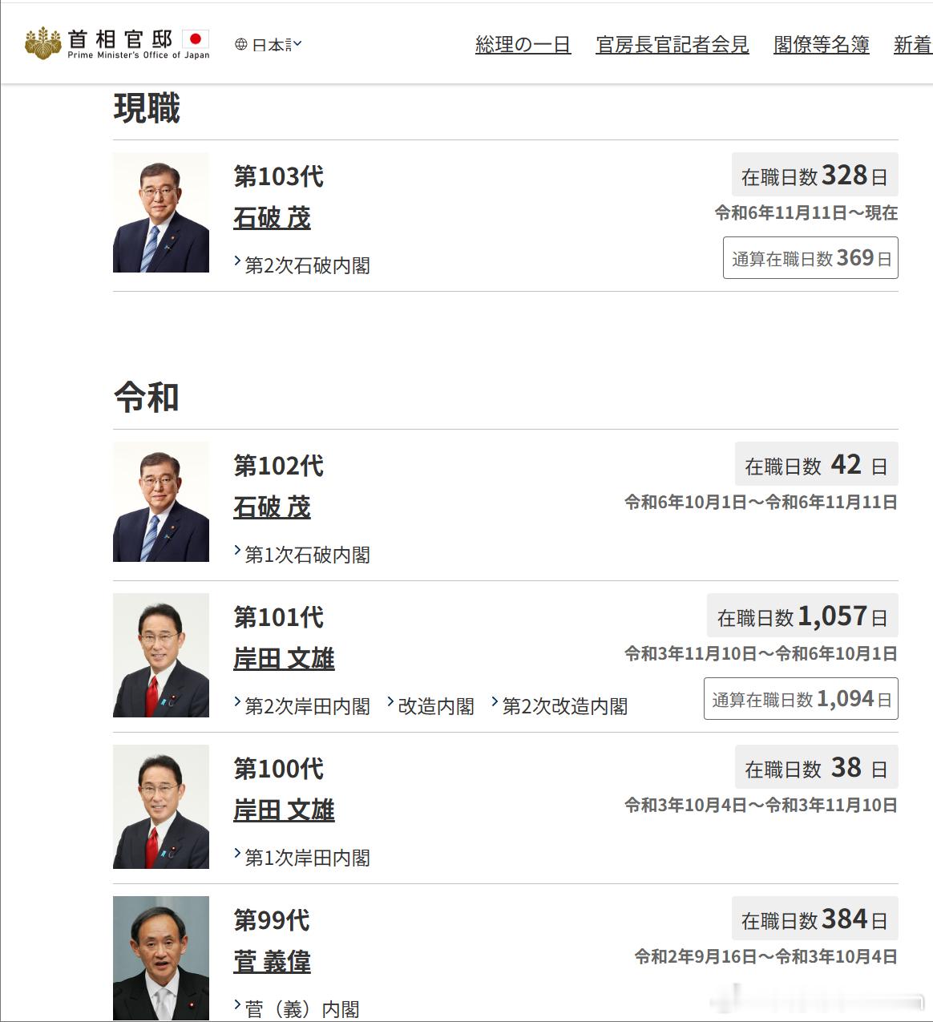Open 総理の一日 menu item
Viewport: 933px width, 1022px height.
pyautogui.click(x=523, y=45)
